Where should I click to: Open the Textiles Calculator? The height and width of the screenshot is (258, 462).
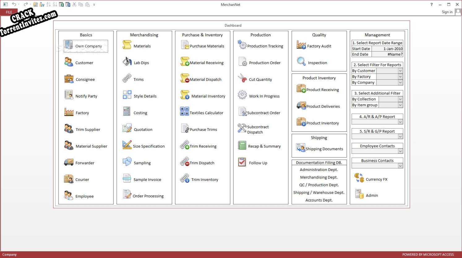pyautogui.click(x=203, y=113)
